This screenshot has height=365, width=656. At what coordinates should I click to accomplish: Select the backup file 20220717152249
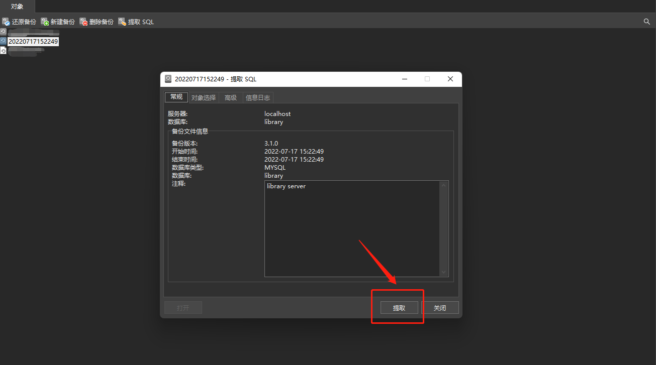pos(33,41)
